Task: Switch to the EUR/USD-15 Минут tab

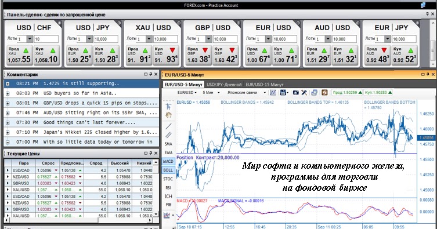Action: pos(265,84)
